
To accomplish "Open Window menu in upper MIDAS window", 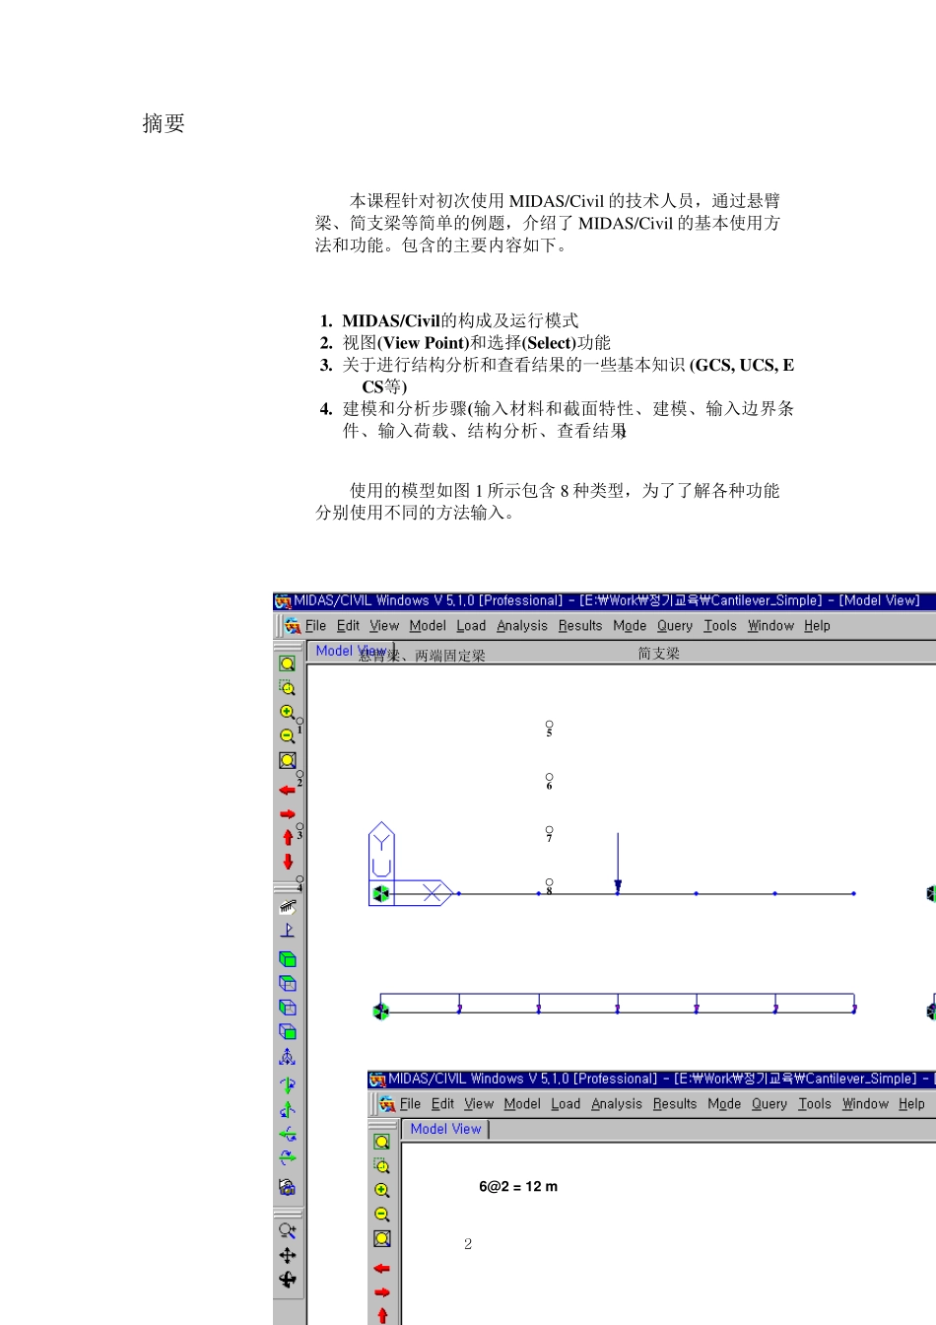I will coord(770,626).
